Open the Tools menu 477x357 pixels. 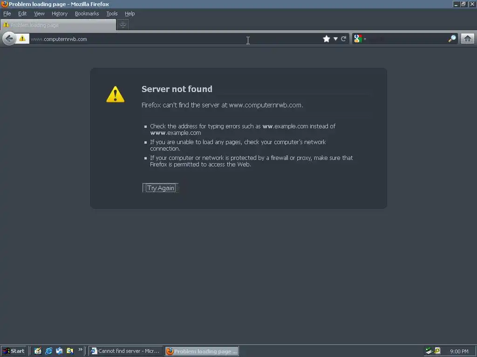point(112,13)
